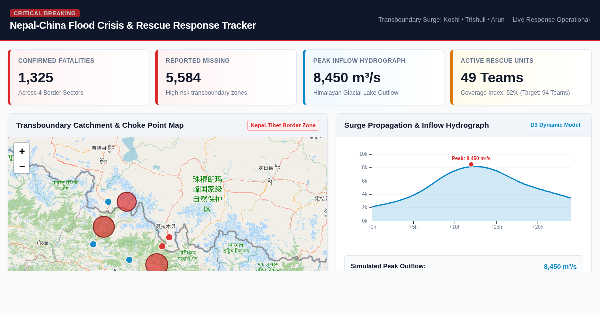The height and width of the screenshot is (315, 600).
Task: Click the 珠穆朗玛峰国家级自然保护区 map label
Action: coord(207,194)
